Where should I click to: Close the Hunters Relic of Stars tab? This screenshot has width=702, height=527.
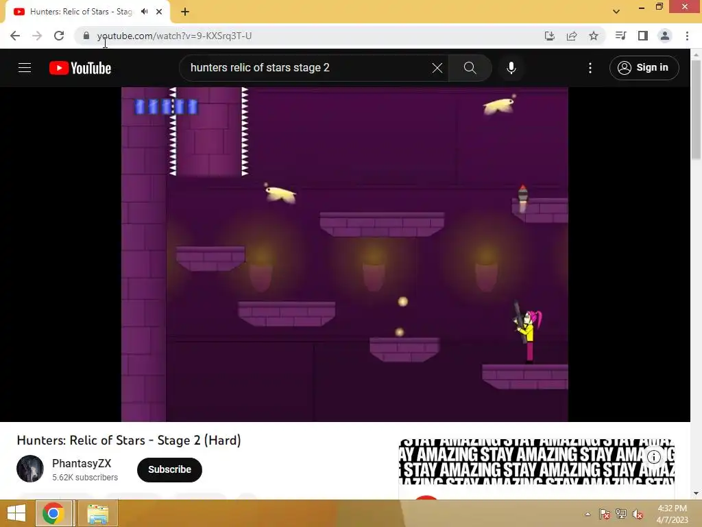pyautogui.click(x=159, y=12)
